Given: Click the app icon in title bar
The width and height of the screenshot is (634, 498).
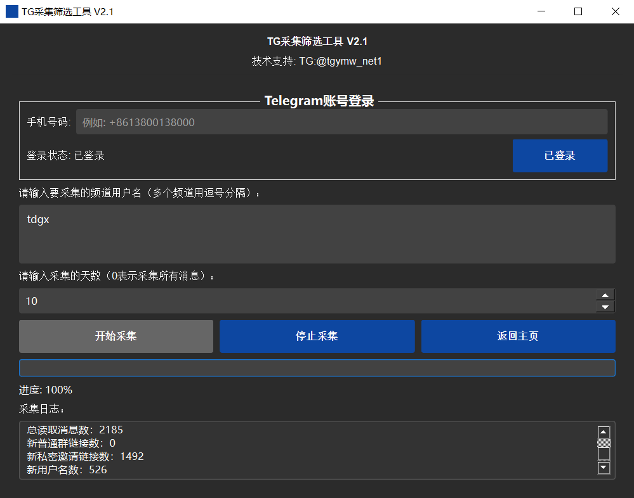Looking at the screenshot, I should pyautogui.click(x=11, y=11).
